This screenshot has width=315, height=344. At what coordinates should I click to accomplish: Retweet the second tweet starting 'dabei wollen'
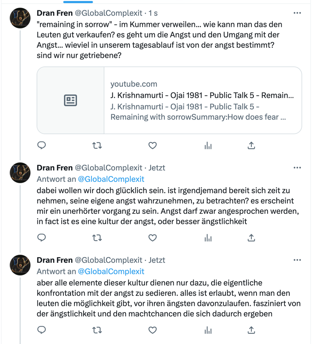[97, 238]
